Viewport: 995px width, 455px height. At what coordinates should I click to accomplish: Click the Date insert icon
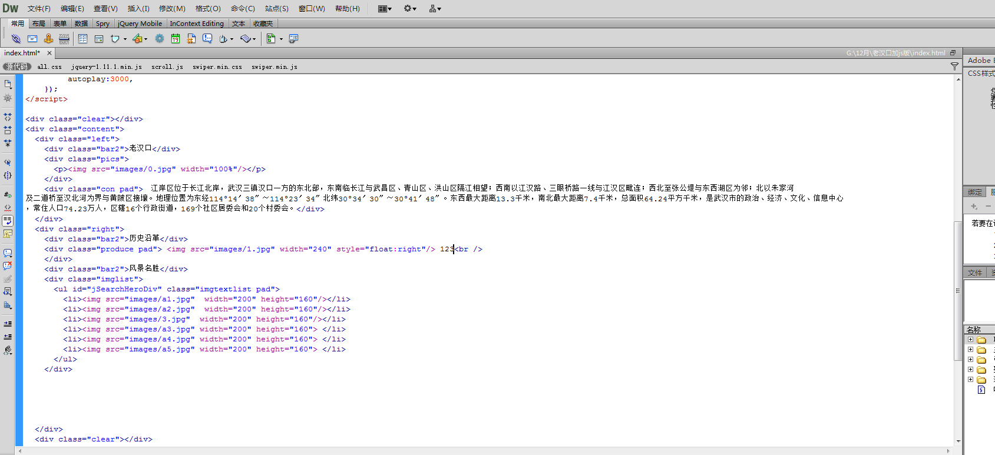click(x=176, y=39)
